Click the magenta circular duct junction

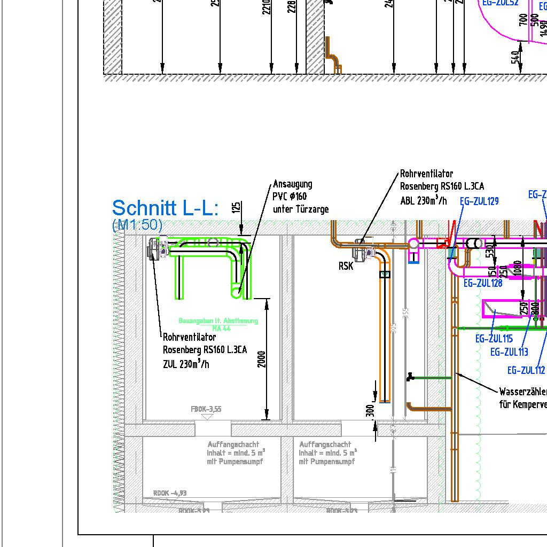pyautogui.click(x=413, y=244)
